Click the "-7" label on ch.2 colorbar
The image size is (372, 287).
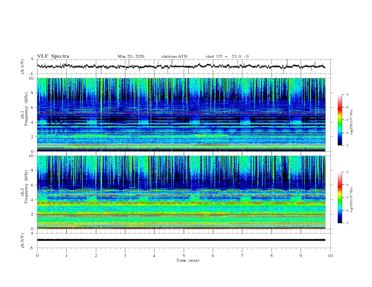pyautogui.click(x=347, y=223)
